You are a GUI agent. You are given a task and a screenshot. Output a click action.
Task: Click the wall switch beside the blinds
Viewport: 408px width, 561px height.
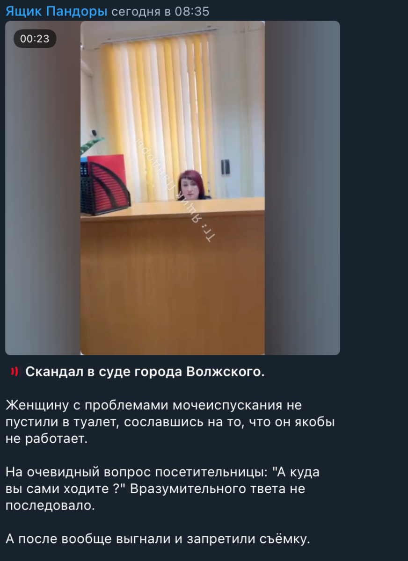(x=225, y=167)
